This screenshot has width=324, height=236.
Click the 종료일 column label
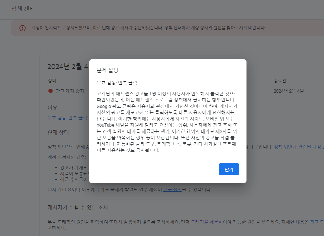pyautogui.click(x=280, y=81)
